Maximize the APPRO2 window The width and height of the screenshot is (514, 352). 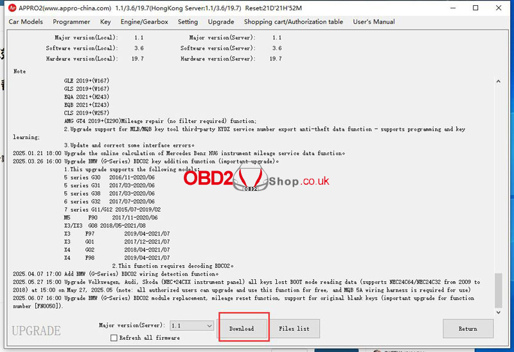[475, 8]
